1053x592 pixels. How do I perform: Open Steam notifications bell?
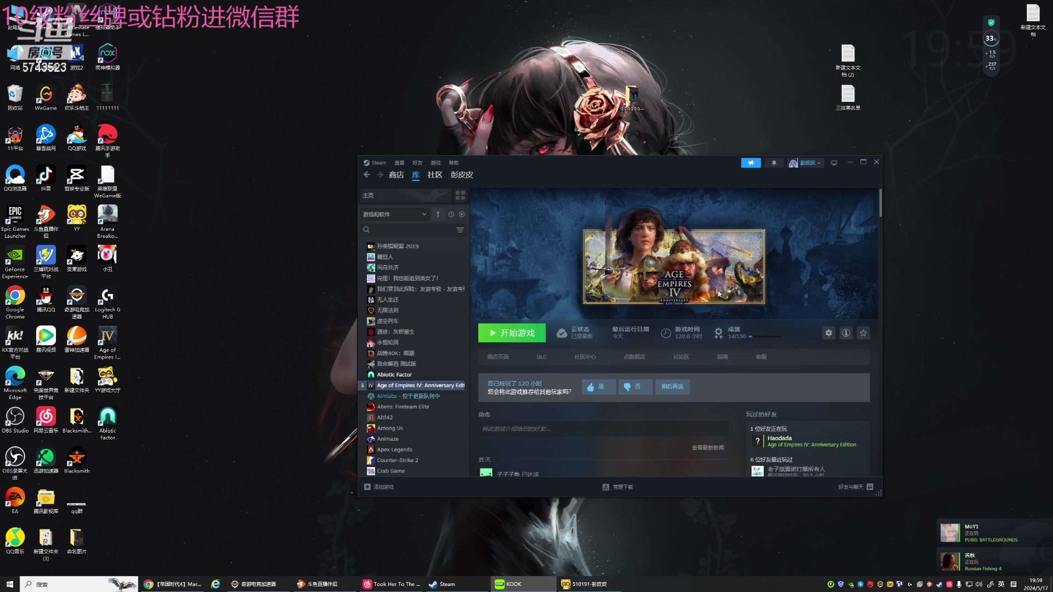coord(774,163)
